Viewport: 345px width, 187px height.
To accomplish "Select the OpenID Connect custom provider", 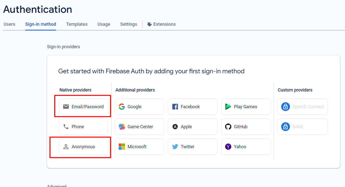I will tap(302, 107).
